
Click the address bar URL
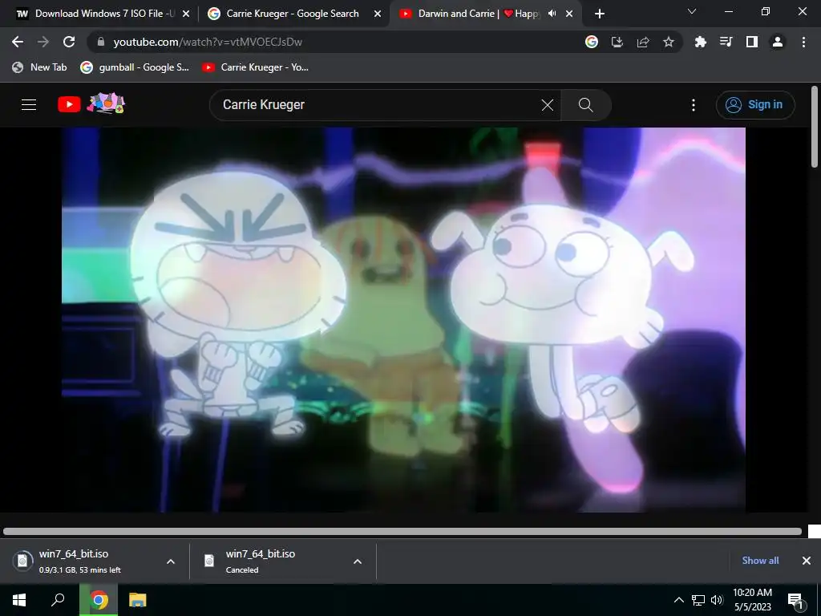[208, 42]
